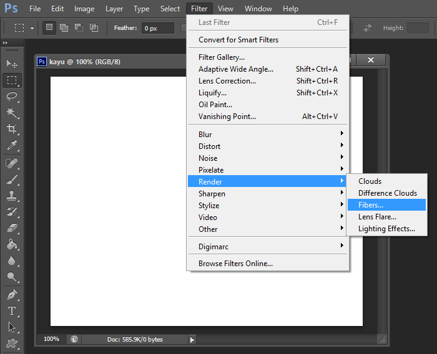Click the marquee tool preset icon in options bar
437x354 pixels.
tap(19, 28)
